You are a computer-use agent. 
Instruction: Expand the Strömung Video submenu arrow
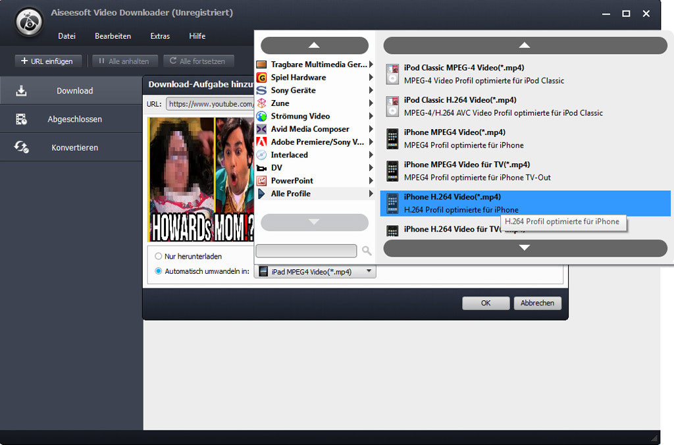coord(371,116)
